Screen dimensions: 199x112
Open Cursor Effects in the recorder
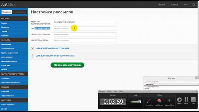169,101
